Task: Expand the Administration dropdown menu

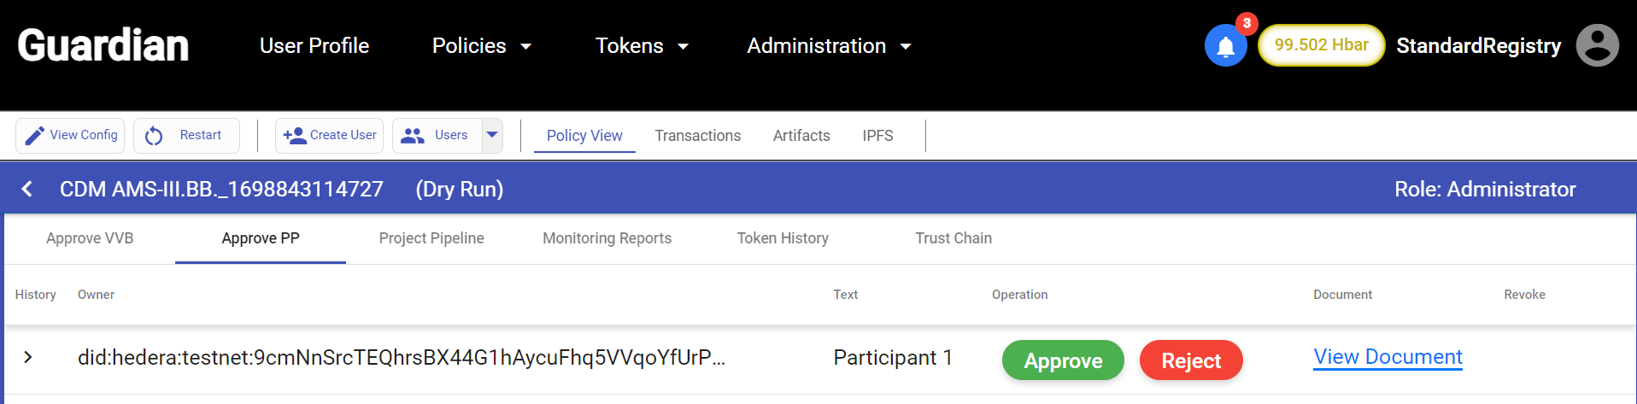Action: click(x=829, y=46)
